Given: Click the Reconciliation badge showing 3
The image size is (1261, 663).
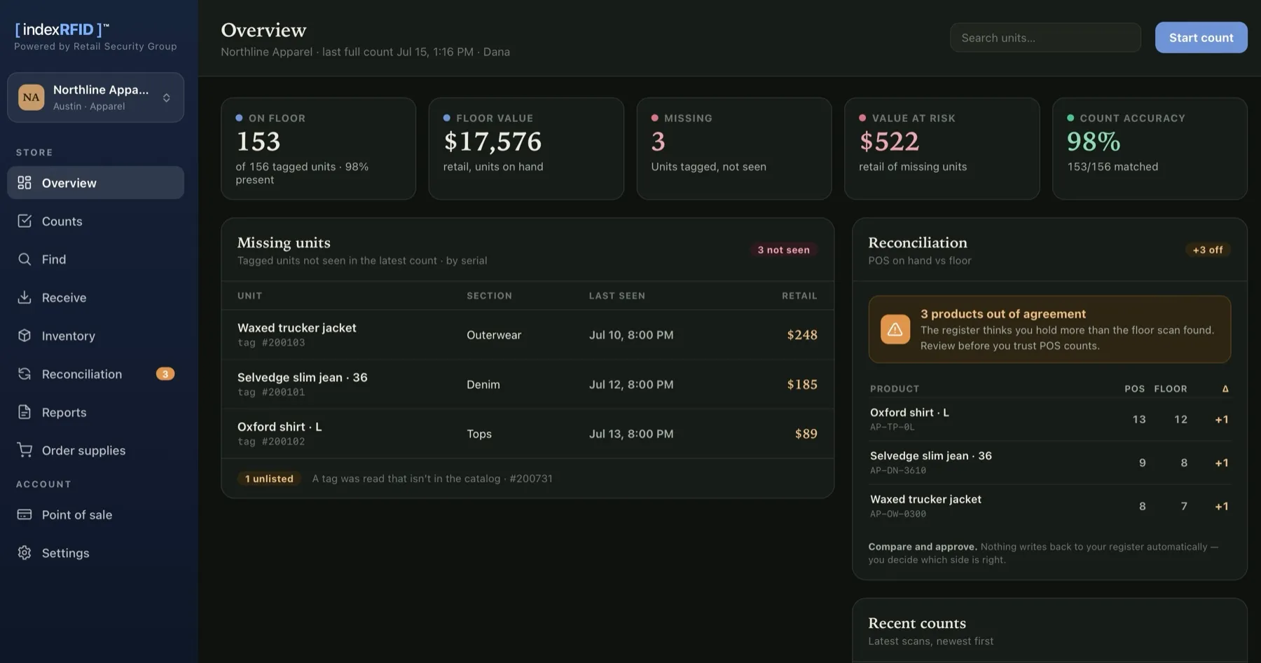Looking at the screenshot, I should click(x=165, y=374).
